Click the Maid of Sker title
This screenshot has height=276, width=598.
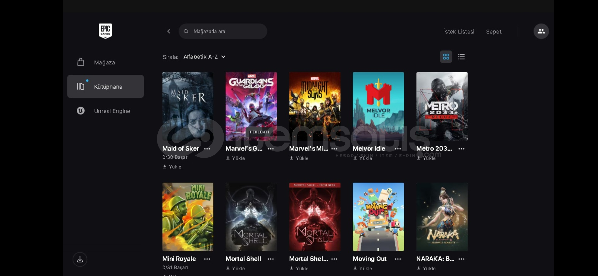point(181,148)
